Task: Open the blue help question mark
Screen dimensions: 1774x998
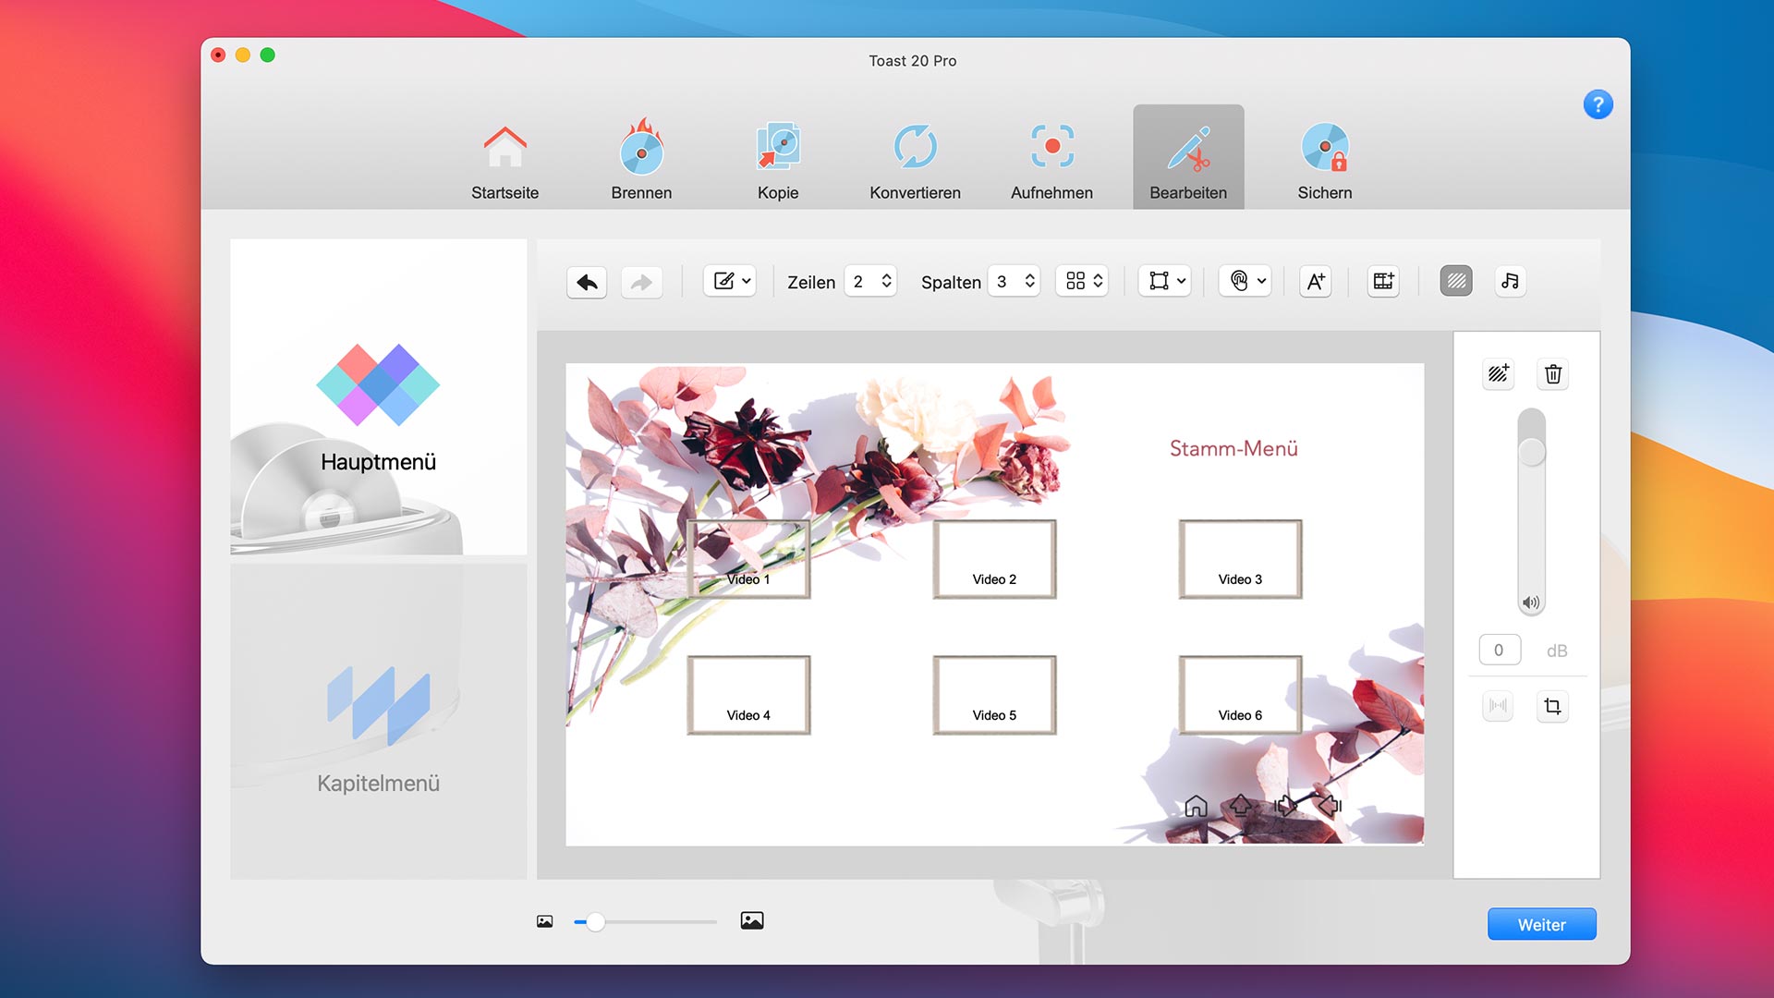Action: coord(1598,104)
